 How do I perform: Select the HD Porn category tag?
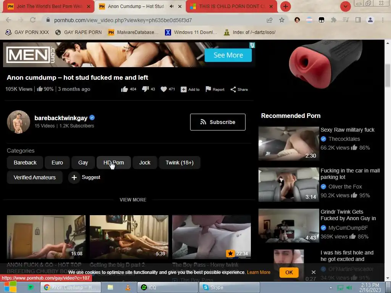coord(114,163)
